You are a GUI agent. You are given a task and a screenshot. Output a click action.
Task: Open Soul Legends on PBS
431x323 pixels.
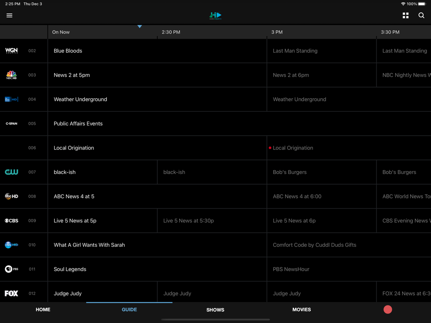pos(157,269)
